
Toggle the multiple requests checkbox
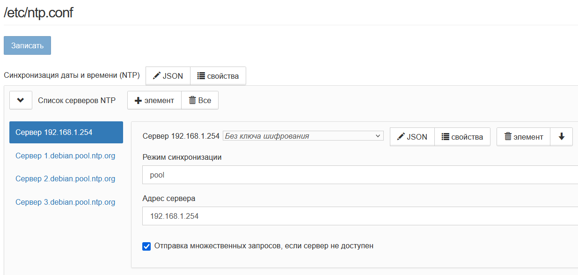pos(146,246)
